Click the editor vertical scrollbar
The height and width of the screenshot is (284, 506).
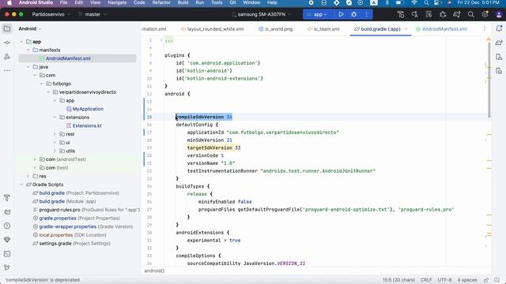pyautogui.click(x=489, y=80)
